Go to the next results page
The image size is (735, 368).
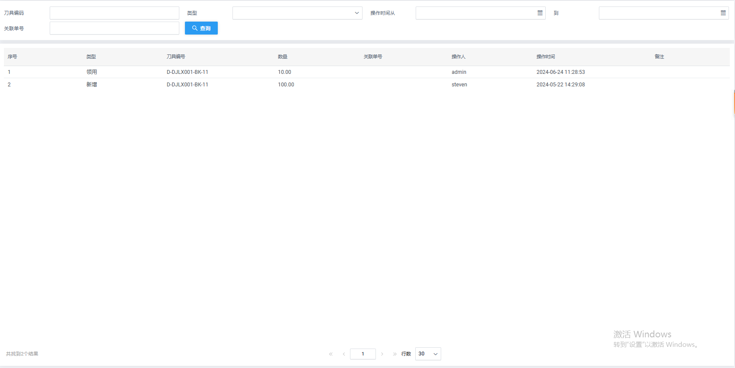[x=382, y=354]
